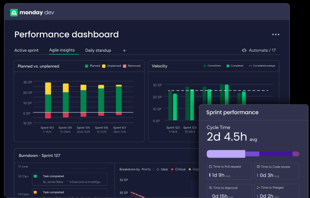The height and width of the screenshot is (198, 310).
Task: Expand the Burndown - Sprint 127 panel header
Action: tap(39, 155)
